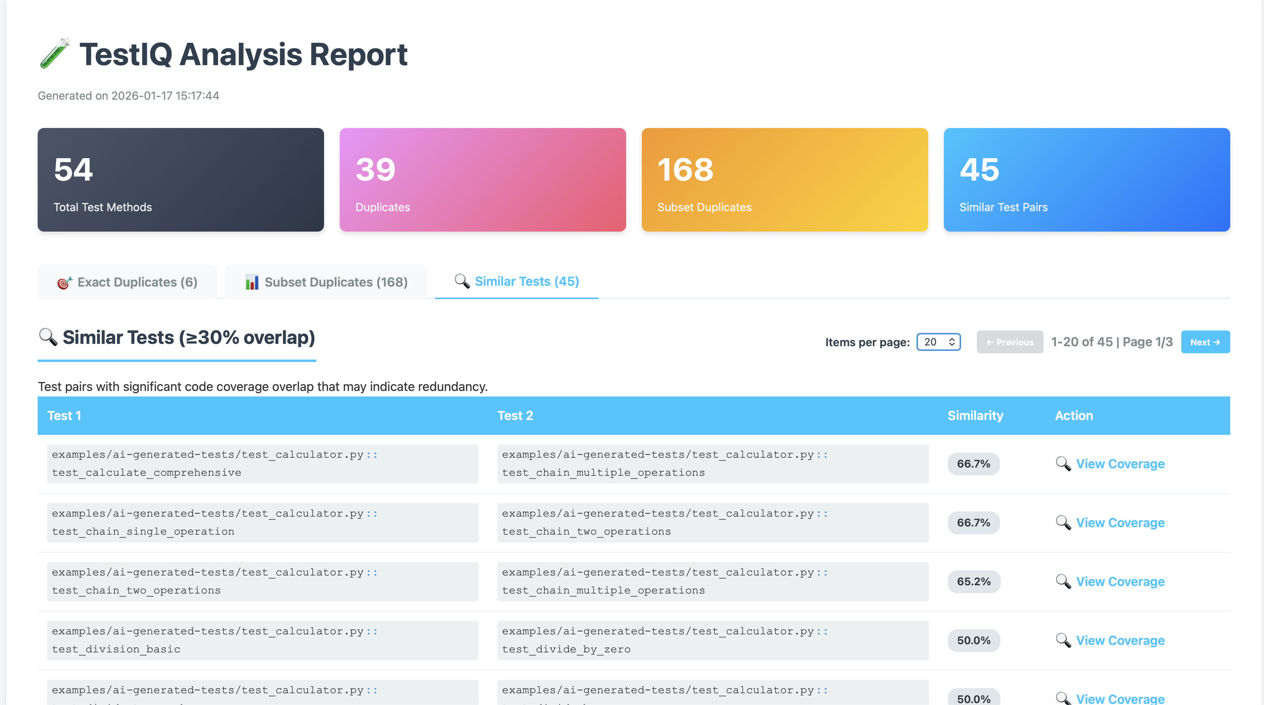Click the bar chart icon on Subset Duplicates tab
This screenshot has height=705, width=1264.
click(252, 282)
